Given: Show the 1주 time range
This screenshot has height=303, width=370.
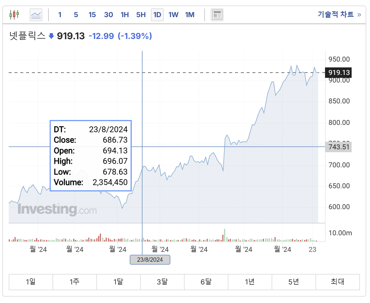Looking at the screenshot, I should 75,282.
